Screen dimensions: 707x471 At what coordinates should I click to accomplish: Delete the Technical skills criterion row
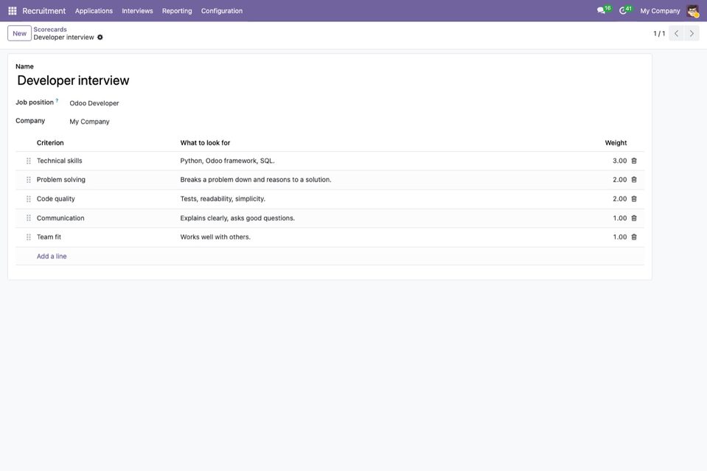(x=634, y=161)
